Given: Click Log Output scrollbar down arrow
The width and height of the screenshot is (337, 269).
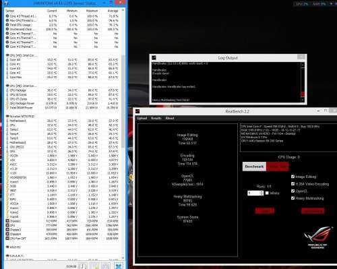Looking at the screenshot, I should [x=303, y=100].
